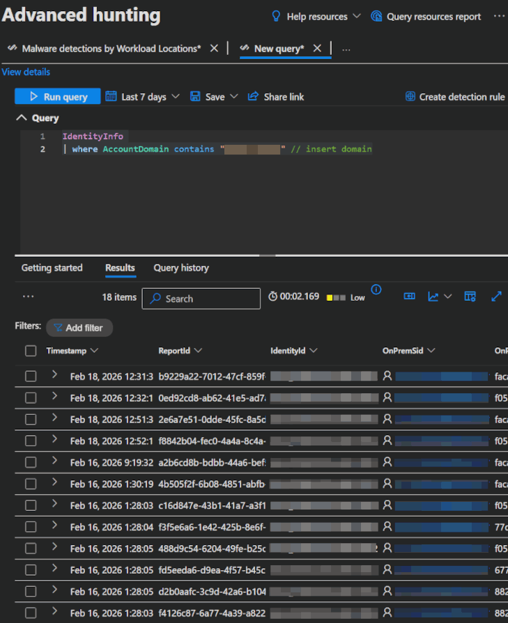Collapse the Query section
508x623 pixels.
tap(22, 118)
